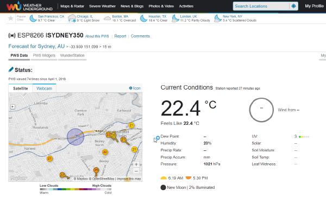The height and width of the screenshot is (197, 326).
Task: Click the cloud temperature color legend bar
Action: coord(76,189)
